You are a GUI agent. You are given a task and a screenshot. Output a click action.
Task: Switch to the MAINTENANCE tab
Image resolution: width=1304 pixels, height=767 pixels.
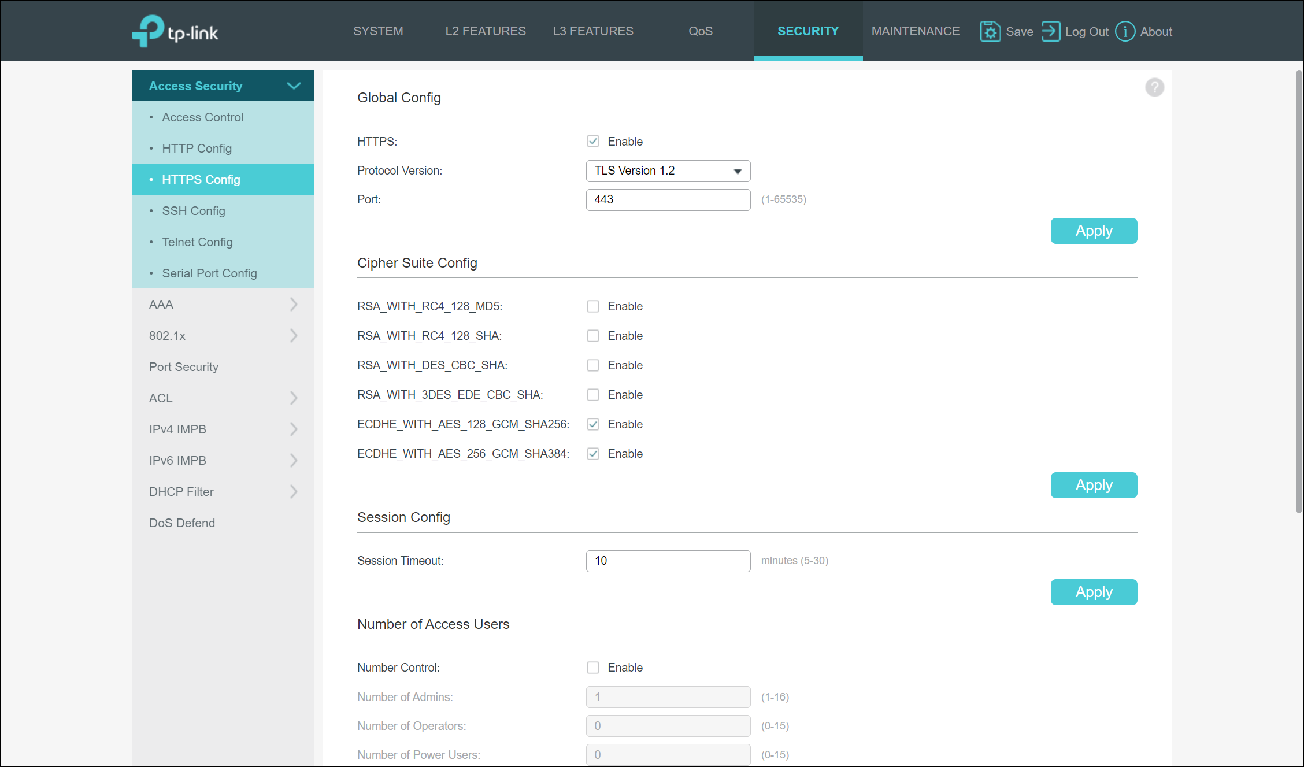(915, 31)
